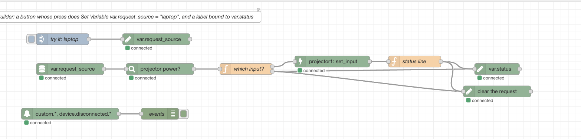The image size is (581, 139).
Task: Click output port of projector1: set_input node
Action: (x=370, y=61)
